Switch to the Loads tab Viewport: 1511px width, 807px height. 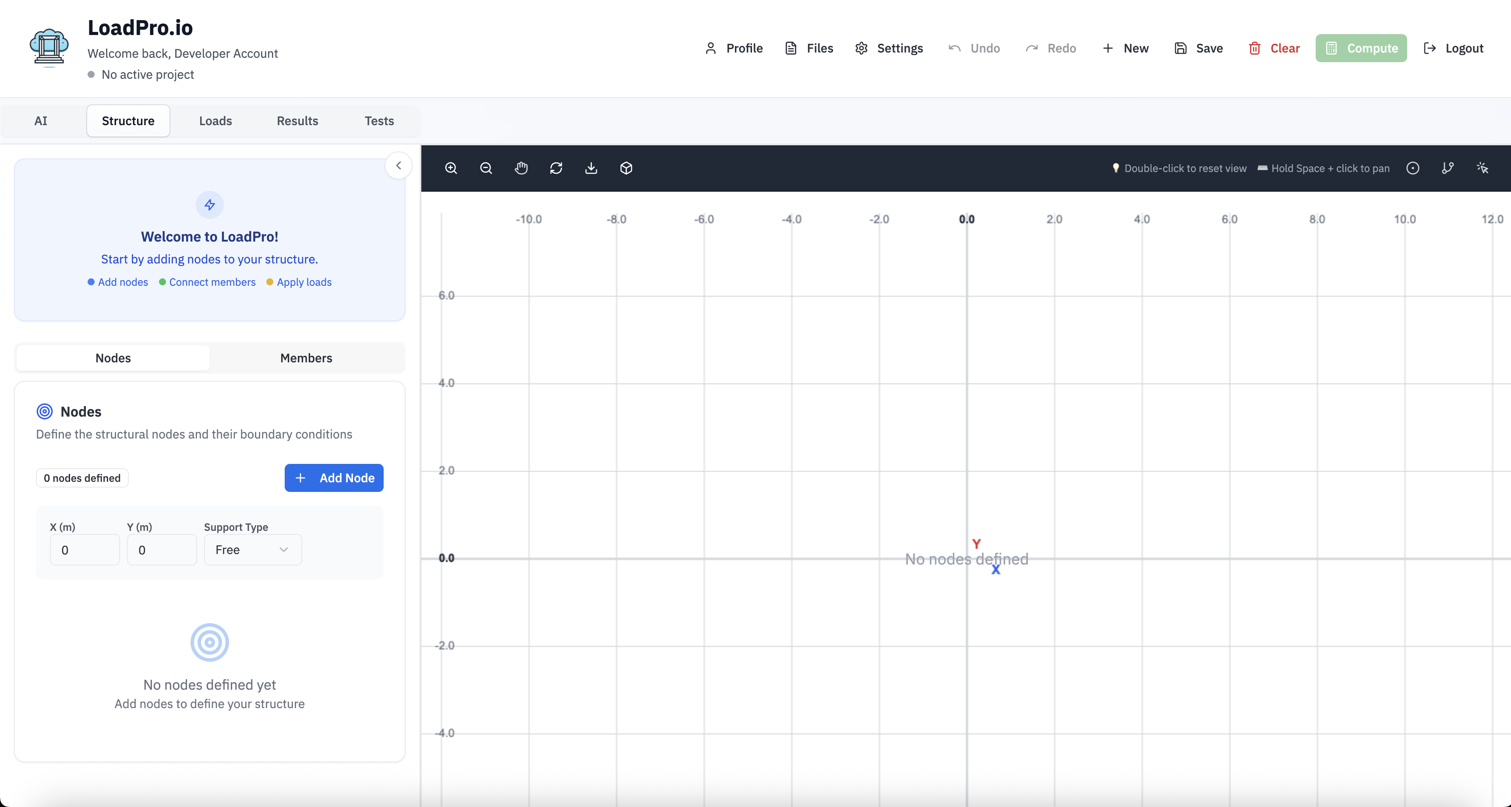215,121
